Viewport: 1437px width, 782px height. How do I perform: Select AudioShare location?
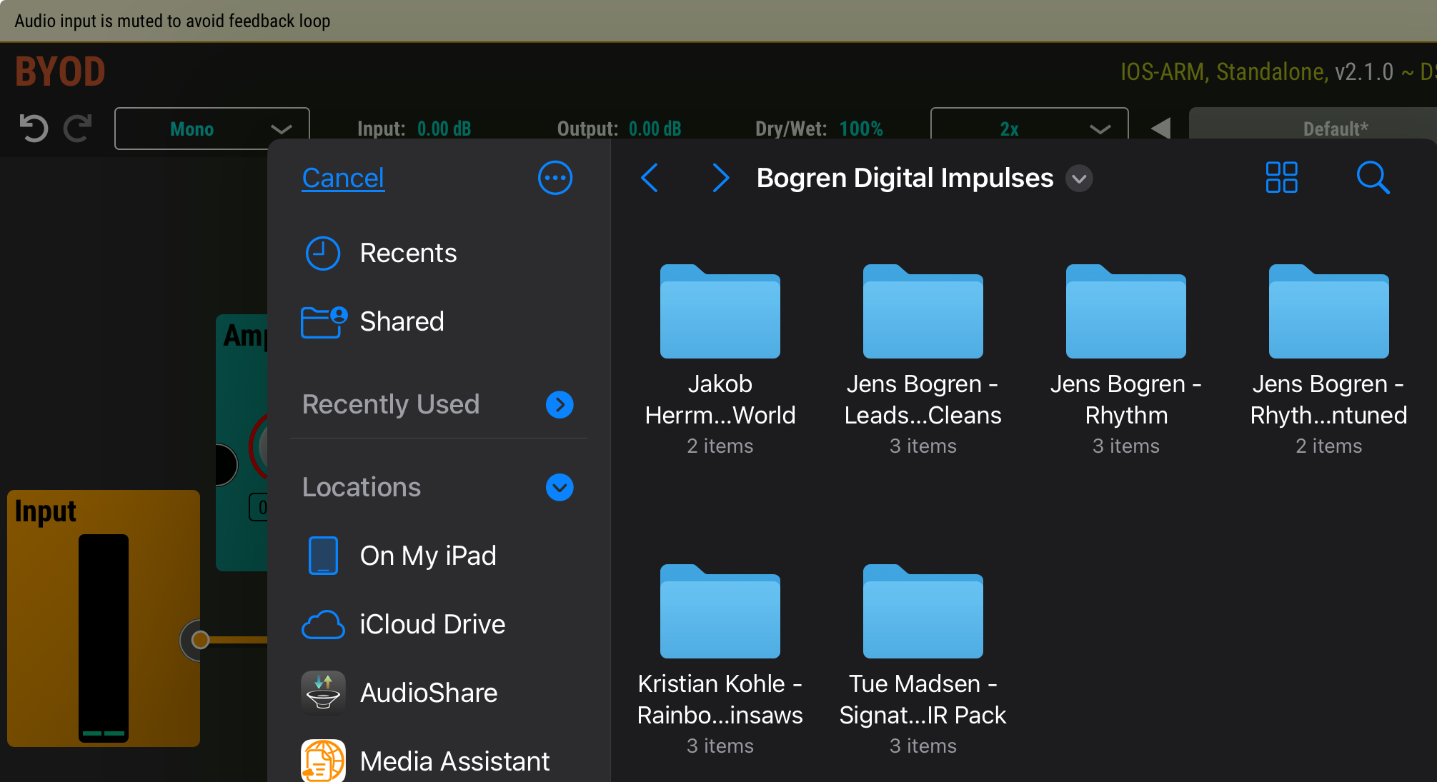point(439,693)
